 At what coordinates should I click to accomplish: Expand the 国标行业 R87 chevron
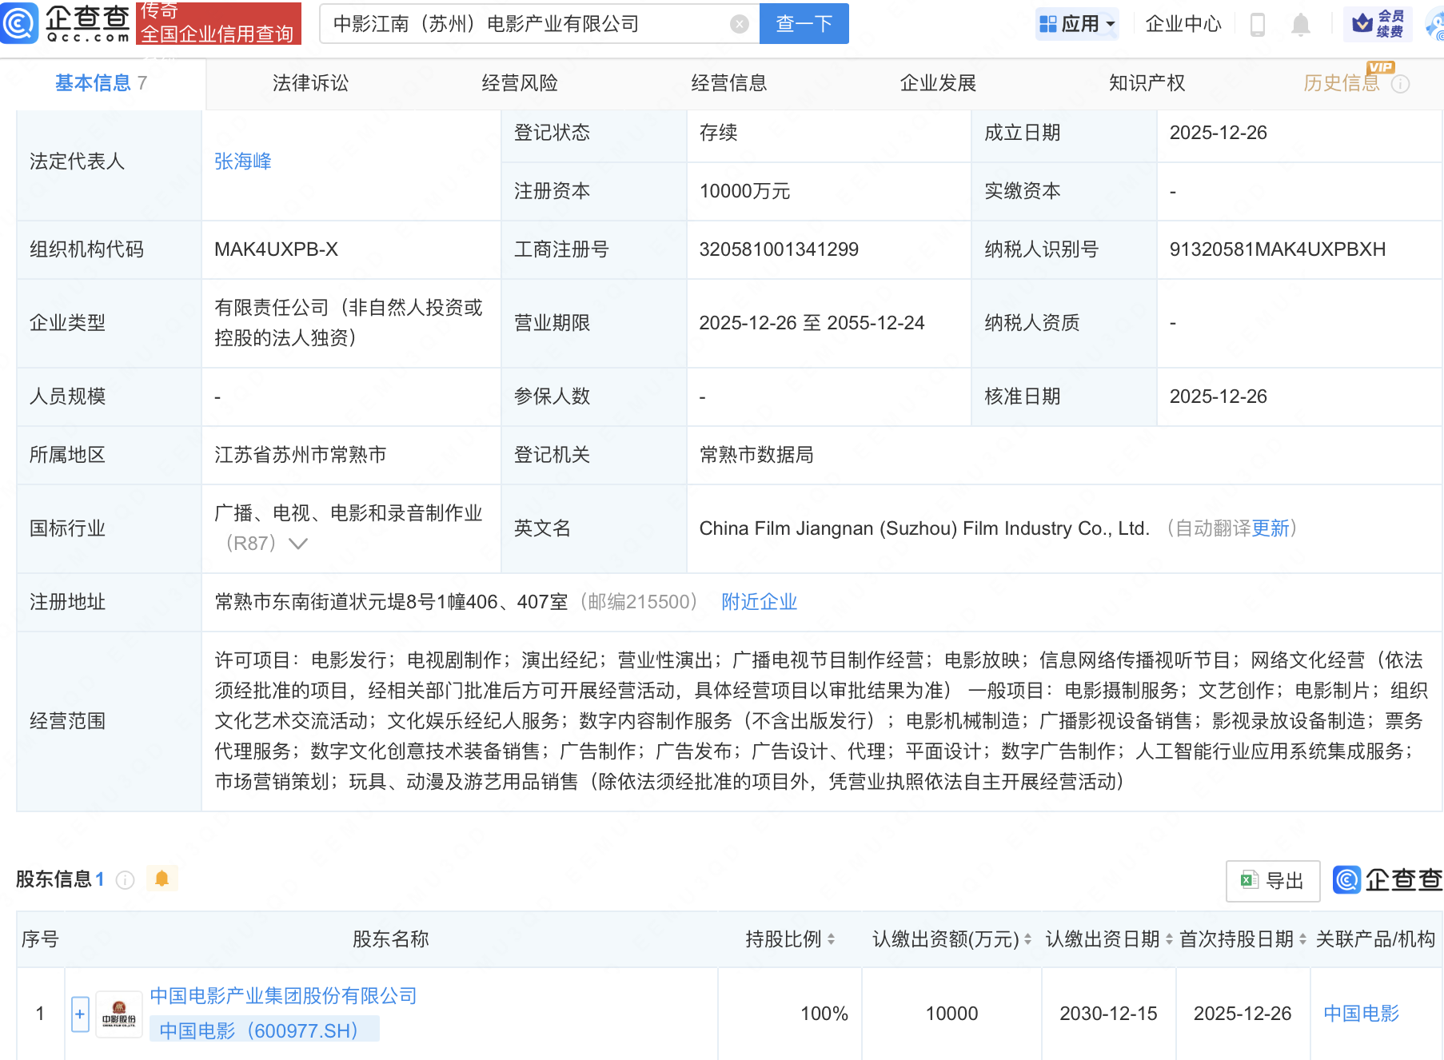pos(298,544)
